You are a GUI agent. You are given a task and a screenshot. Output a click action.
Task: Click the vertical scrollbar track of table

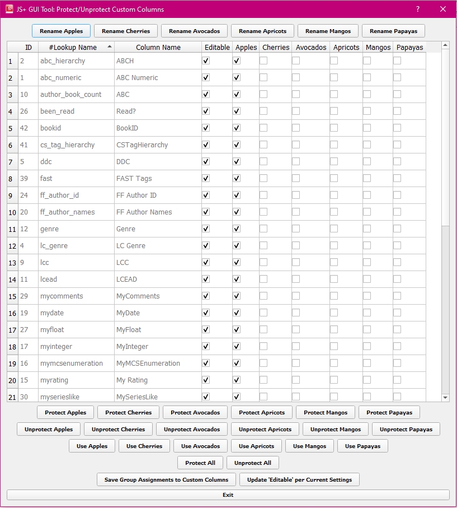click(445, 309)
